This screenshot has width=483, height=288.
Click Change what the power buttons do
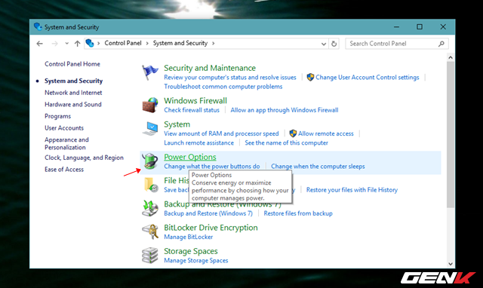[212, 166]
